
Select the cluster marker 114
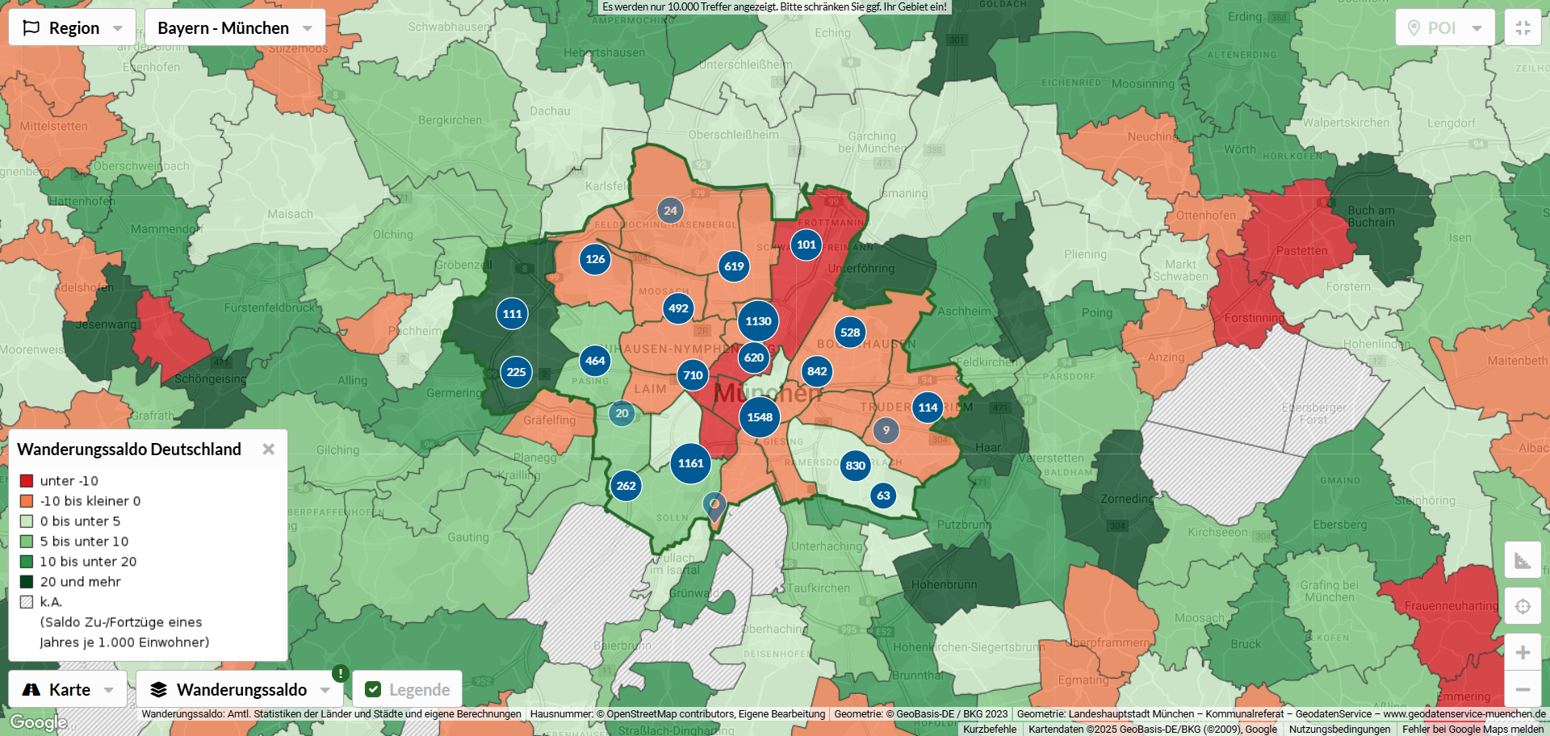928,408
